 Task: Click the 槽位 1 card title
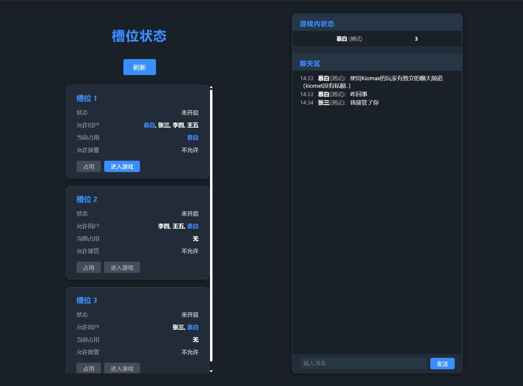point(87,98)
